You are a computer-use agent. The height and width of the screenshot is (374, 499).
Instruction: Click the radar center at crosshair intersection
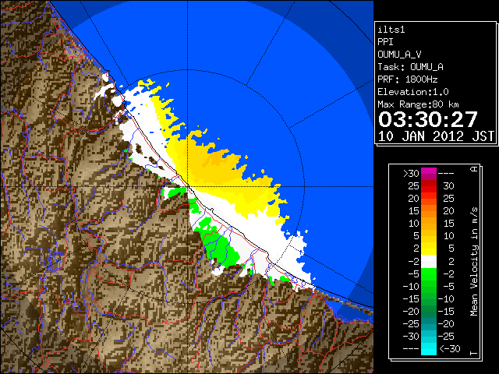(x=187, y=187)
